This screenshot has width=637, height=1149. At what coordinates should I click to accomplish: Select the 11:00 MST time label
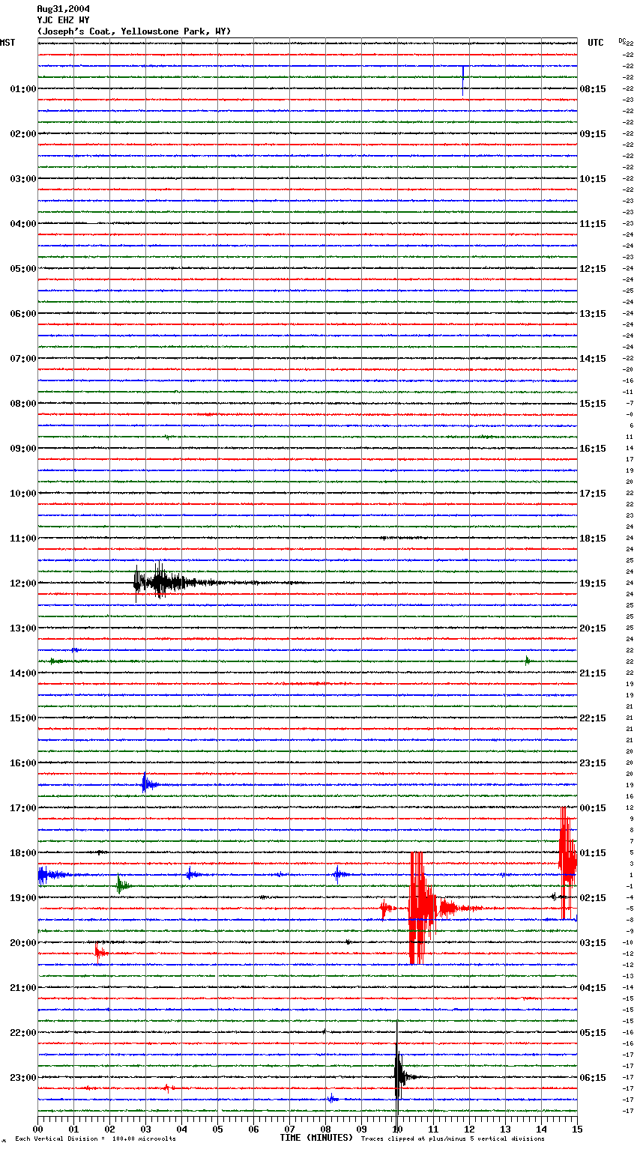[23, 538]
